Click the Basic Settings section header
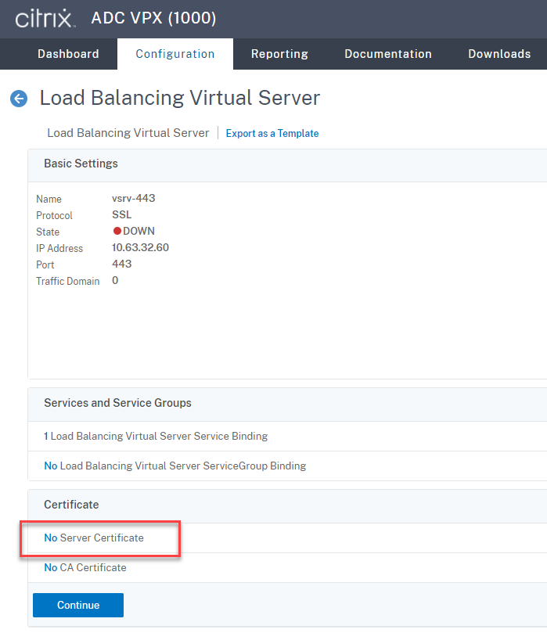Viewport: 547px width, 633px height. (x=81, y=164)
